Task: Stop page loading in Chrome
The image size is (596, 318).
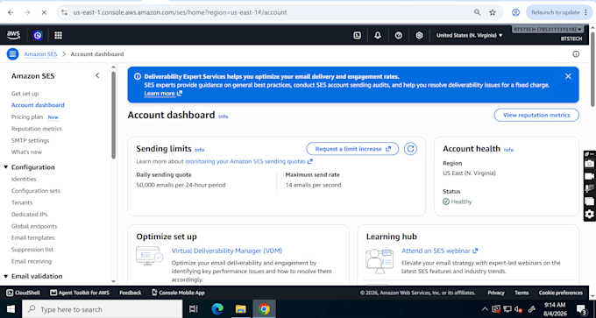Action: 44,12
